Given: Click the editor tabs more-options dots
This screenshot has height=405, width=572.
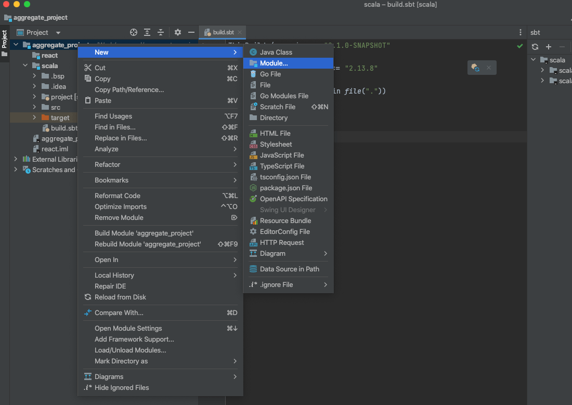Looking at the screenshot, I should point(520,32).
